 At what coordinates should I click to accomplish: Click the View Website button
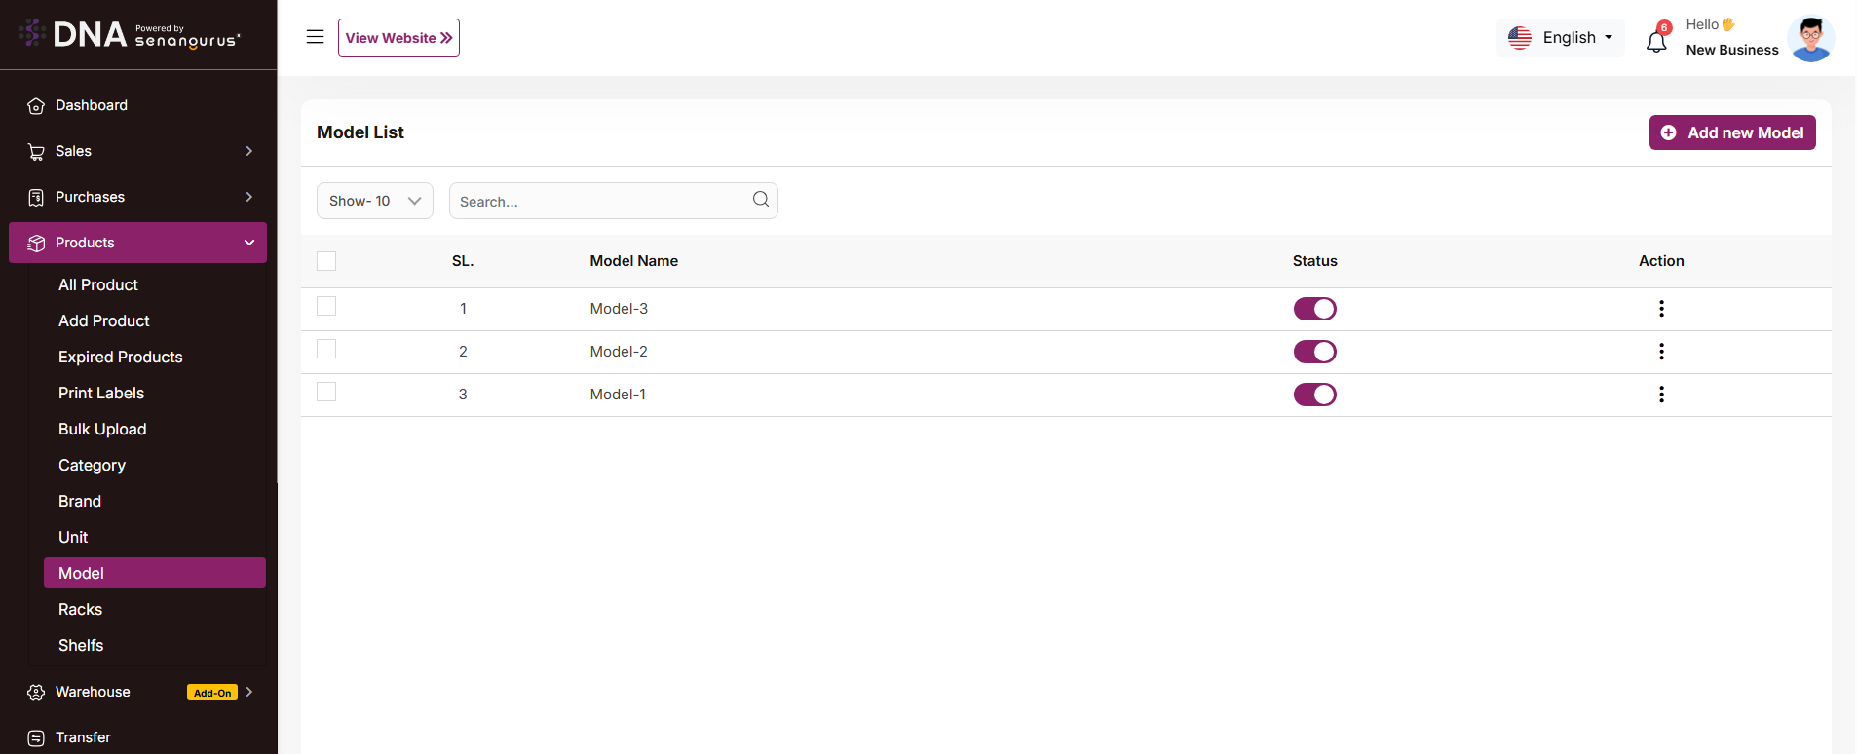[x=398, y=38]
